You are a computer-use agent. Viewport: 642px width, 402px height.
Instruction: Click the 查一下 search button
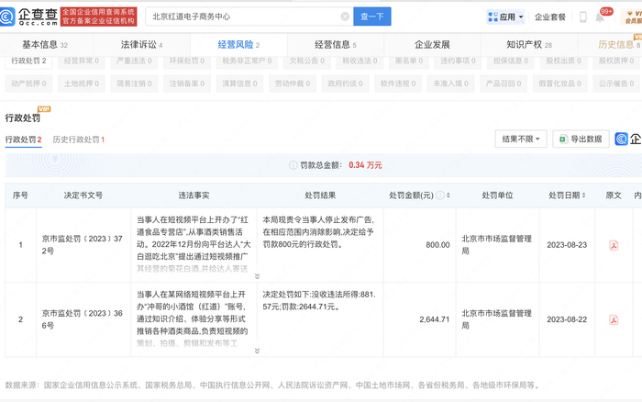[x=372, y=17]
